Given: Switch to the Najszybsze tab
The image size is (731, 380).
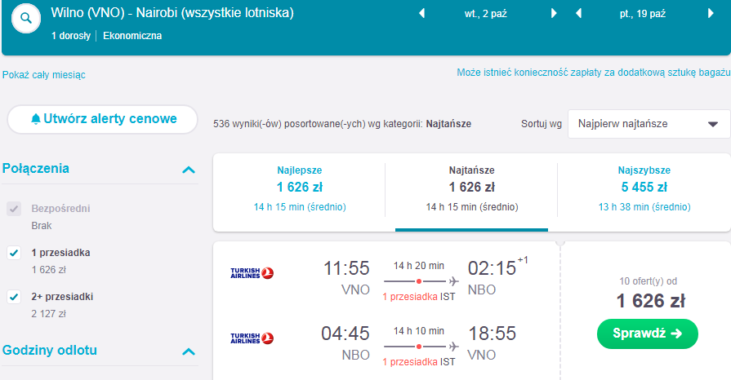Looking at the screenshot, I should coord(644,189).
